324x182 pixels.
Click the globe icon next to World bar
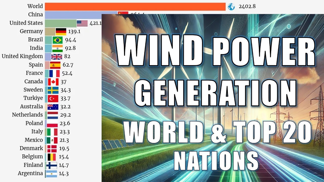[231, 6]
